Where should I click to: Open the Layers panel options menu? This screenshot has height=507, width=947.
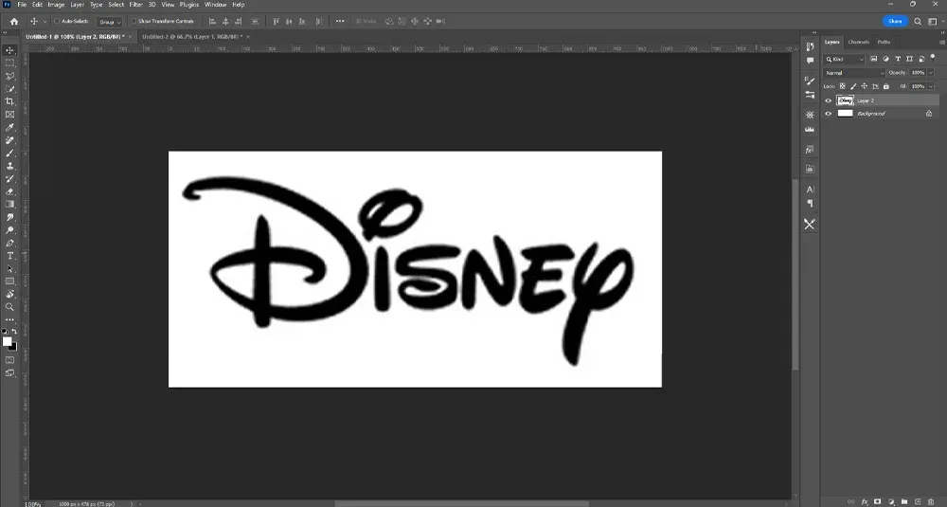(x=941, y=43)
